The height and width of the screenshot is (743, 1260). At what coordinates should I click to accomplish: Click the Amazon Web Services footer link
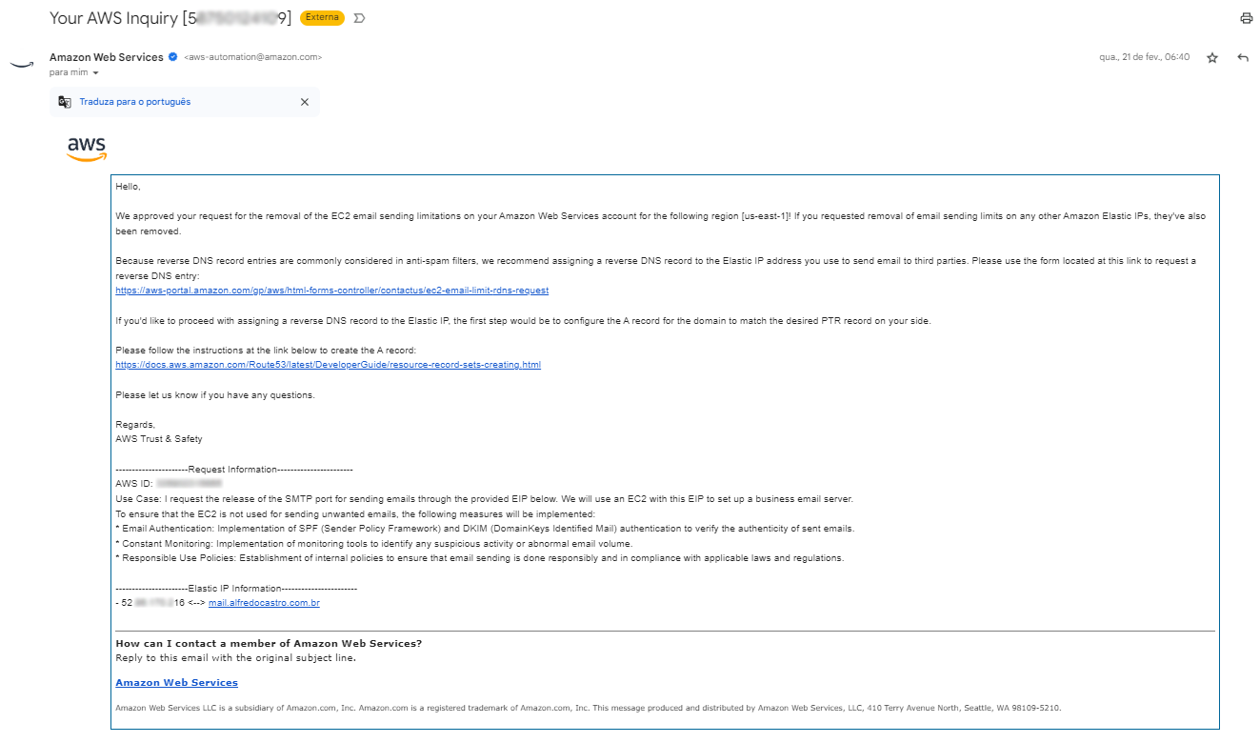[x=177, y=683]
